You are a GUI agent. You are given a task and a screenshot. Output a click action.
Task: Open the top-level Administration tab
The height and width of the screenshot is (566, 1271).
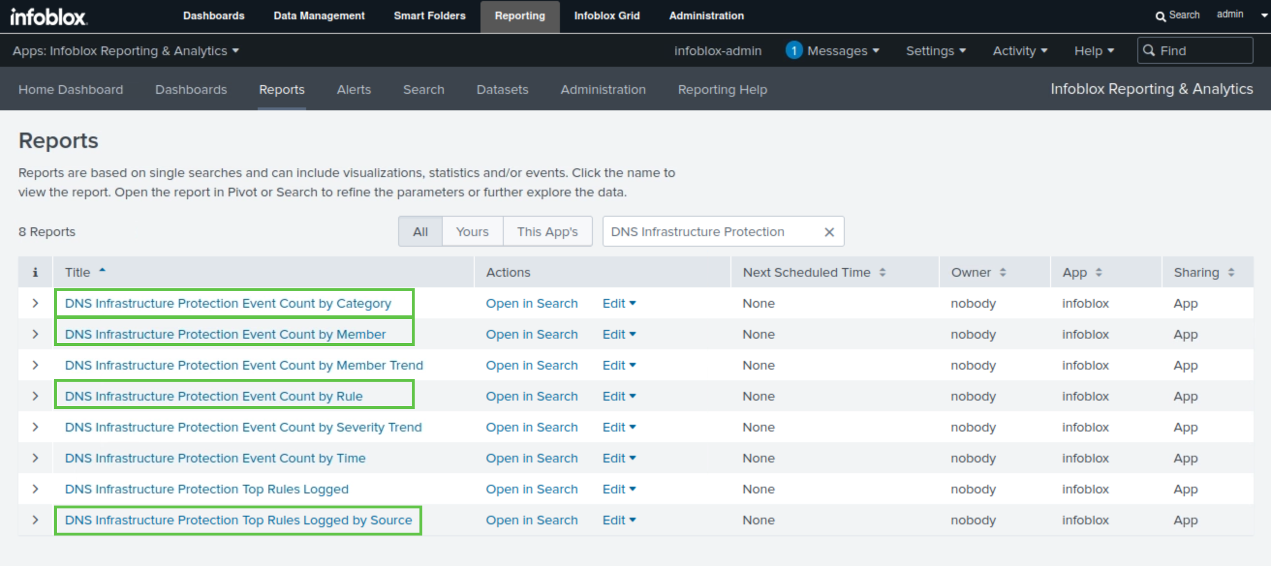(x=706, y=16)
